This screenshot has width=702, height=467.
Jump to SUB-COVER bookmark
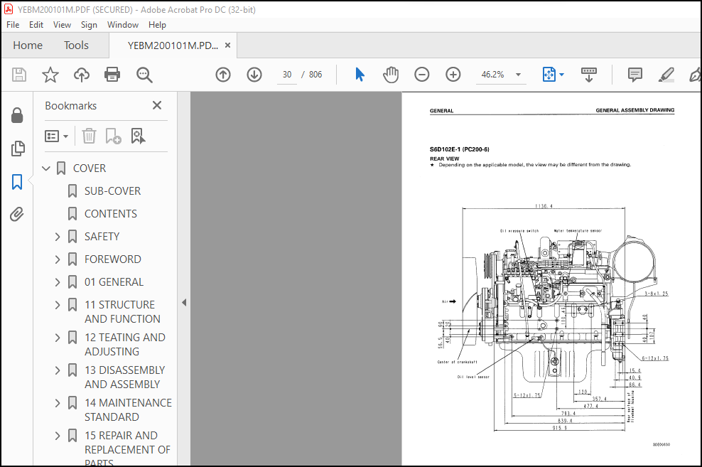click(x=112, y=191)
